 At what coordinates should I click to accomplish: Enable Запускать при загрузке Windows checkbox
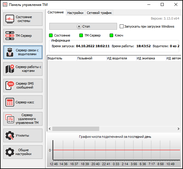122,26
